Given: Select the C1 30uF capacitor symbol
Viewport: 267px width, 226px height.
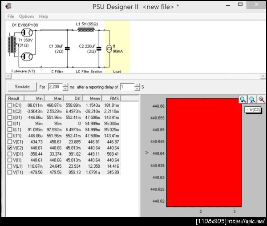Looking at the screenshot, I should [x=68, y=48].
